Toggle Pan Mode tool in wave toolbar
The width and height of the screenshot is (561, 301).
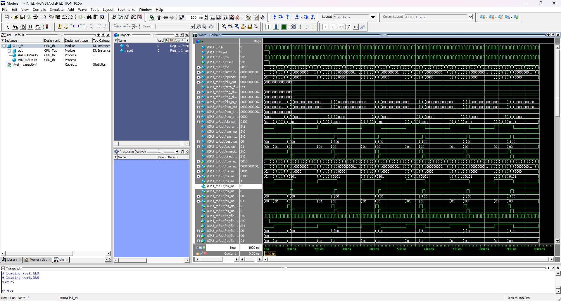coord(23,27)
